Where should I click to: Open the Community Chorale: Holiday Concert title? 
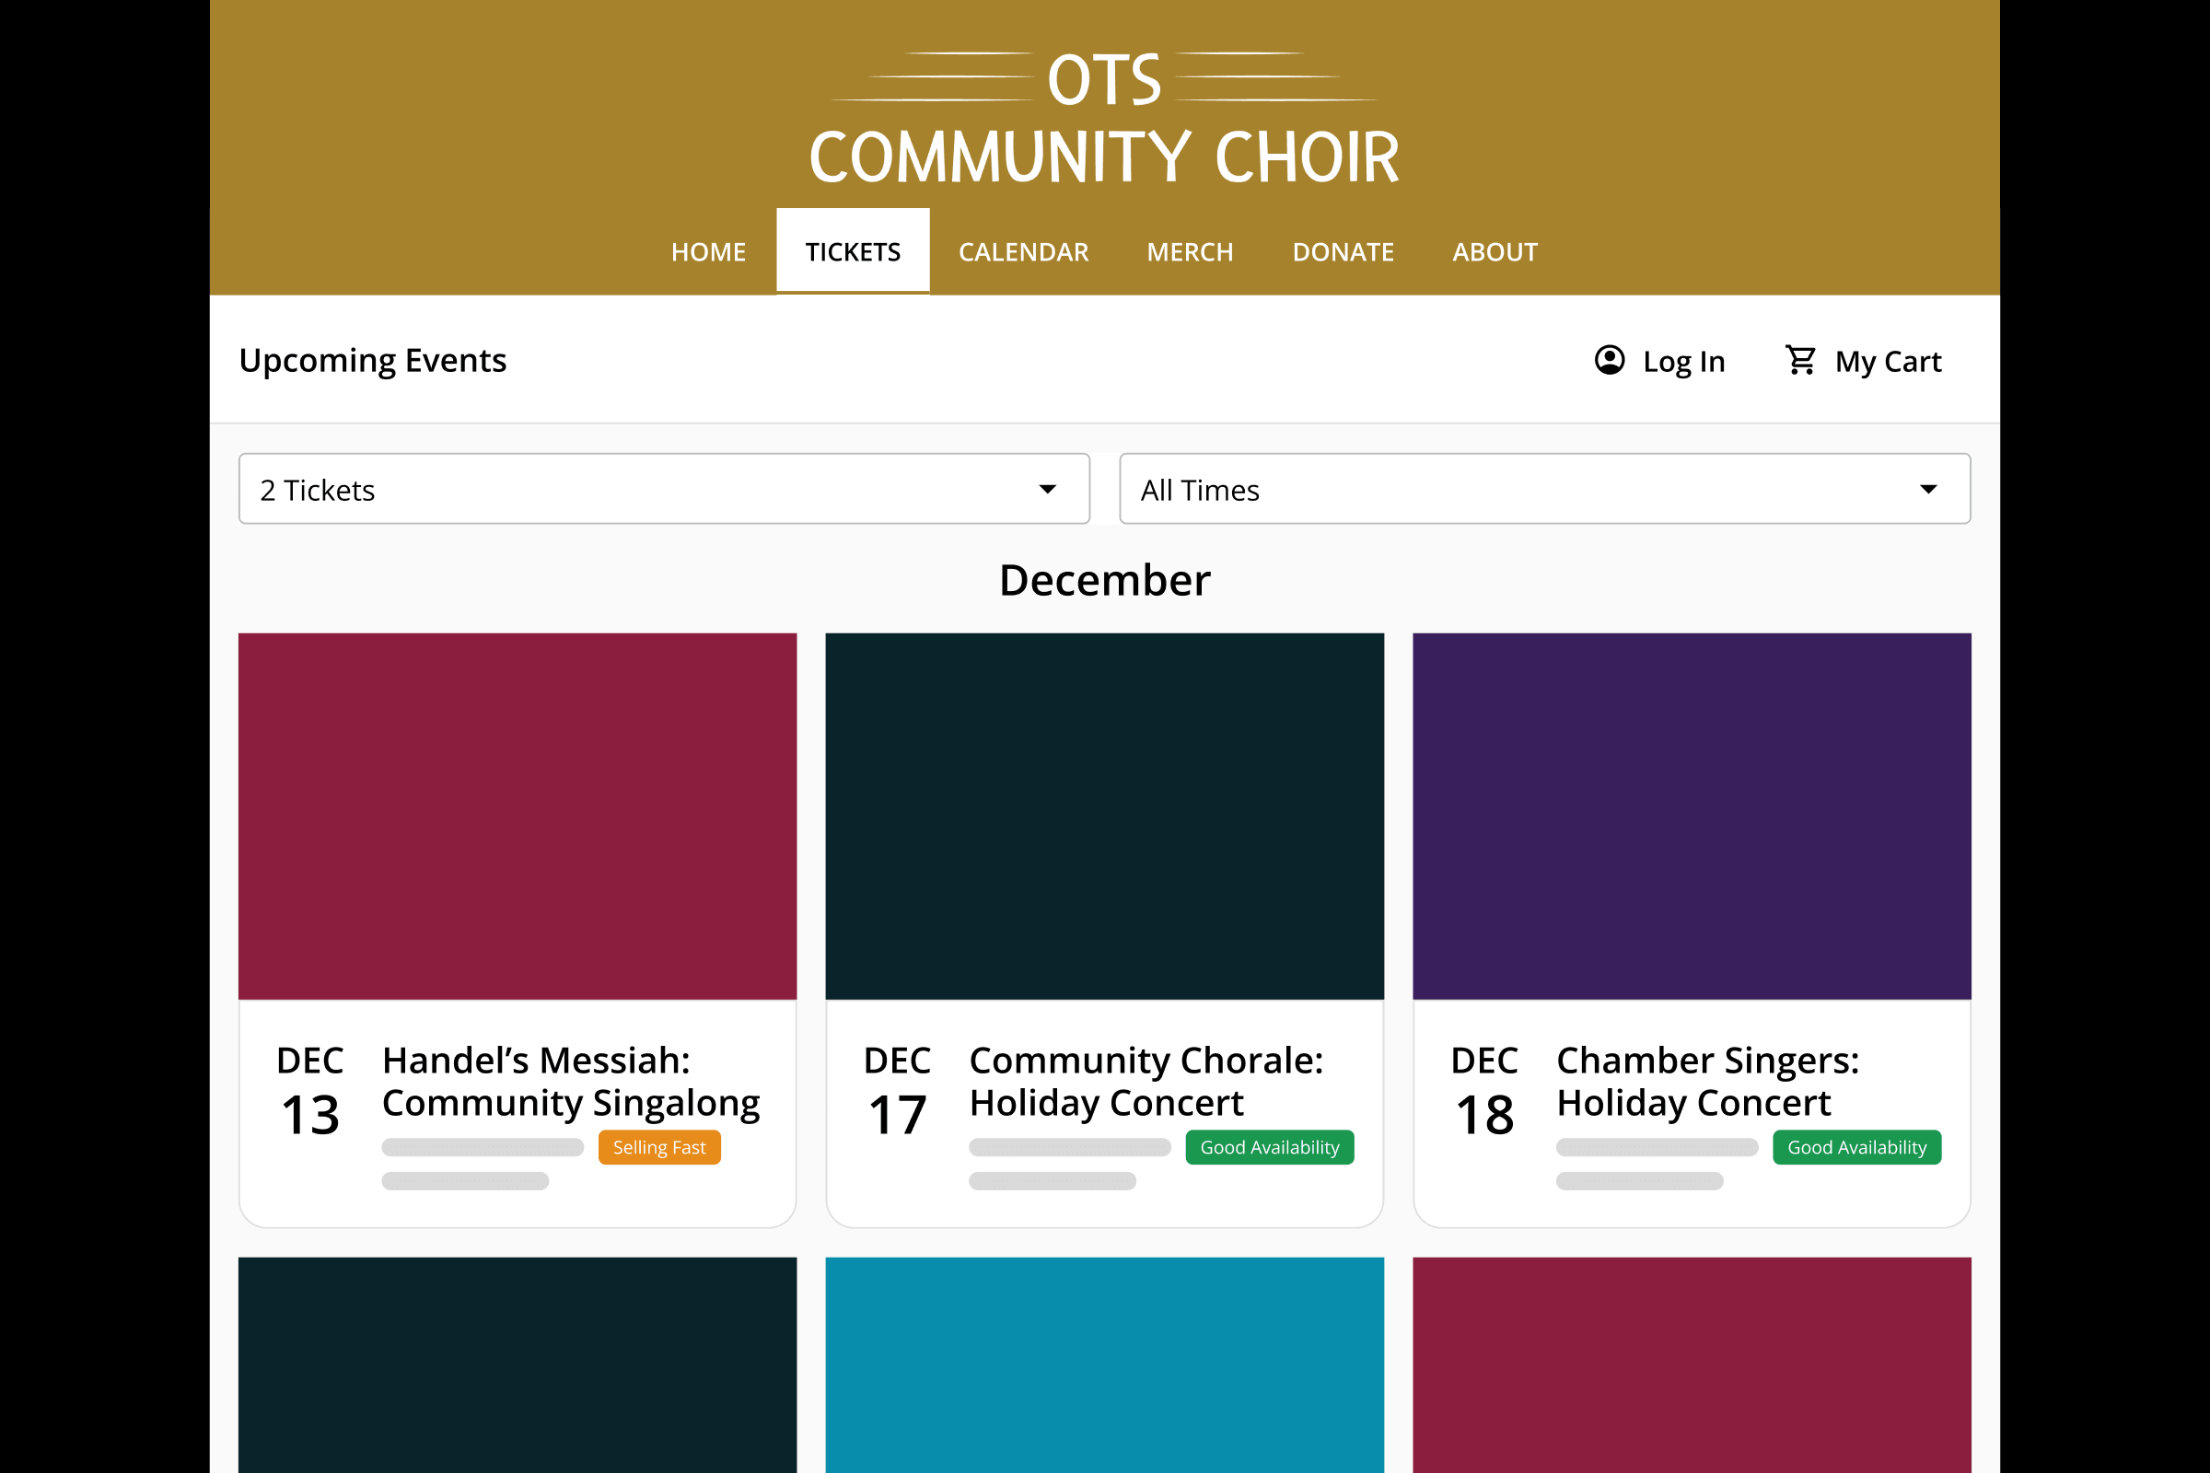(x=1146, y=1081)
